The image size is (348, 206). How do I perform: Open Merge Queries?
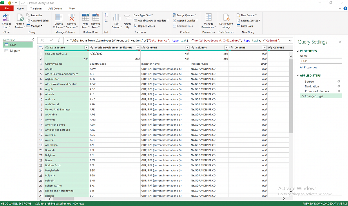tap(184, 15)
